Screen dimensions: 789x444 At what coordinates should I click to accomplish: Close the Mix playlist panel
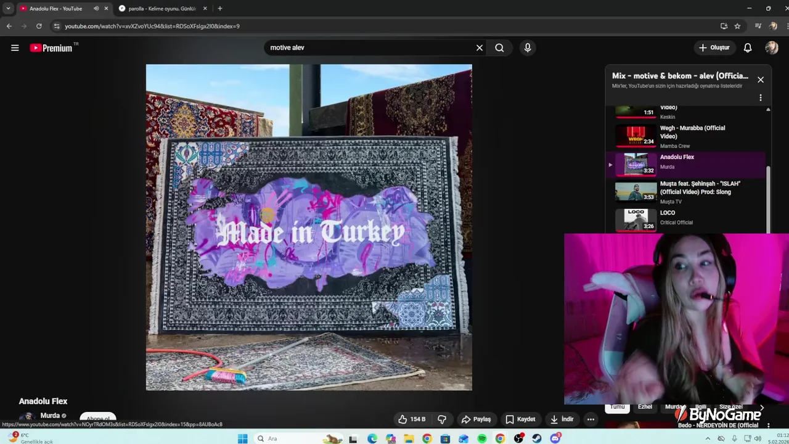tap(760, 80)
